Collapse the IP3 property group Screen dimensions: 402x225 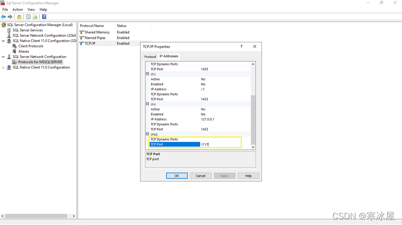[147, 74]
